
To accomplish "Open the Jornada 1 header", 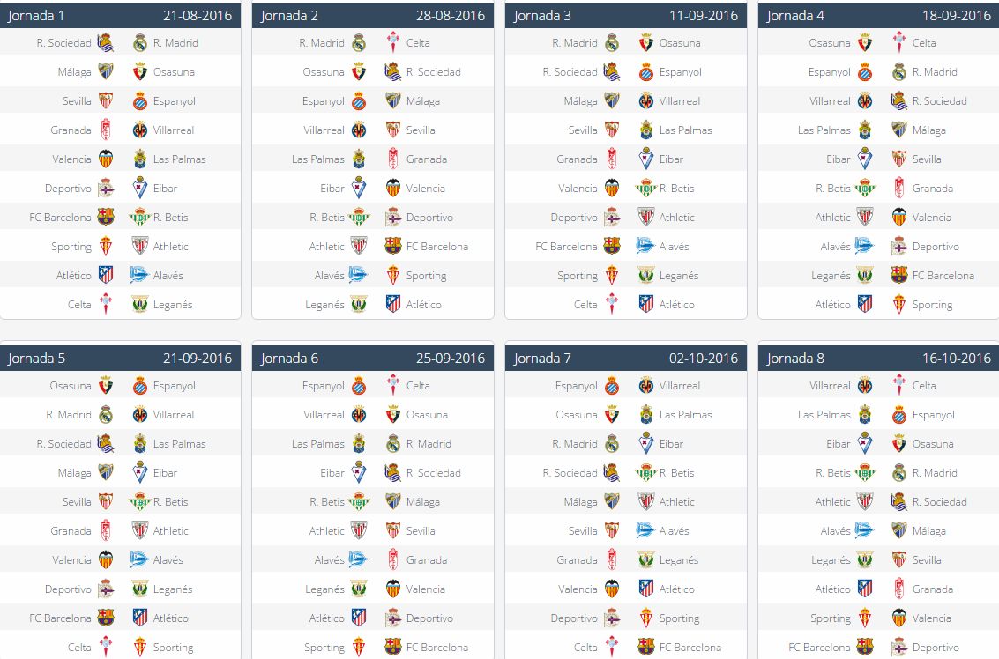I will (121, 15).
